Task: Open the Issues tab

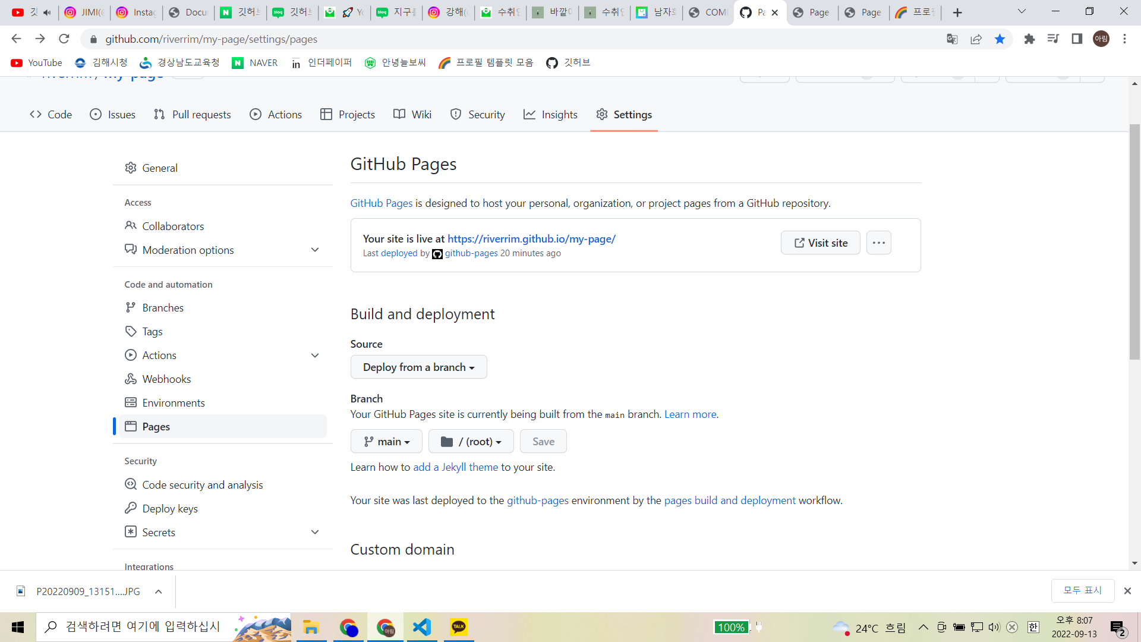Action: [x=112, y=114]
